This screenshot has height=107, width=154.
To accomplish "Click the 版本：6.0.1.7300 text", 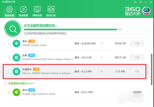I will (x=84, y=92).
